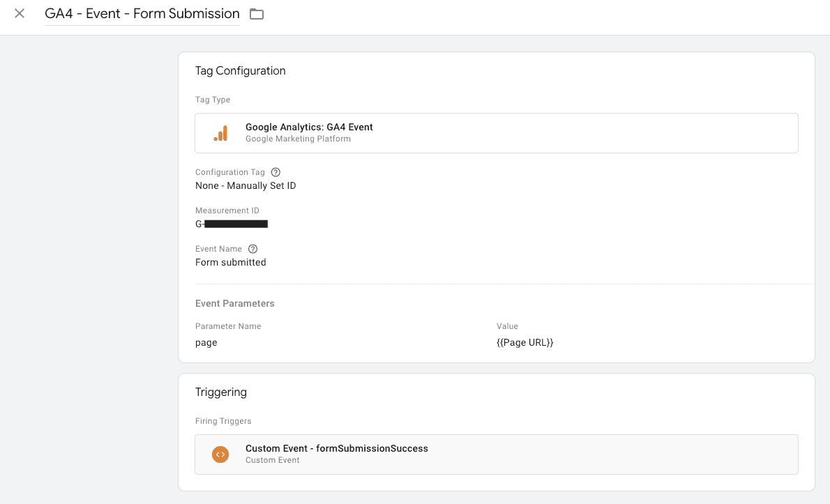Viewport: 830px width, 504px height.
Task: Open the Custom Event - formSubmissionSuccess trigger
Action: [497, 455]
